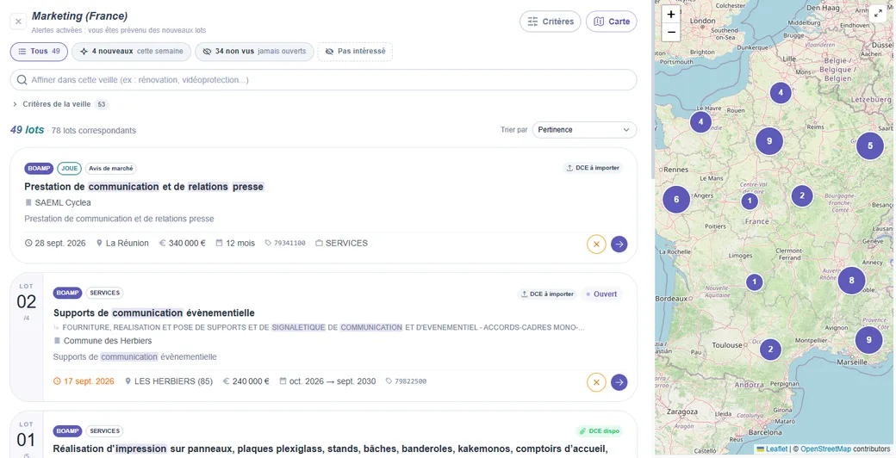Open the Réalisation d'impression sur panneaux lot
Viewport: 896px width, 458px height.
(x=330, y=449)
